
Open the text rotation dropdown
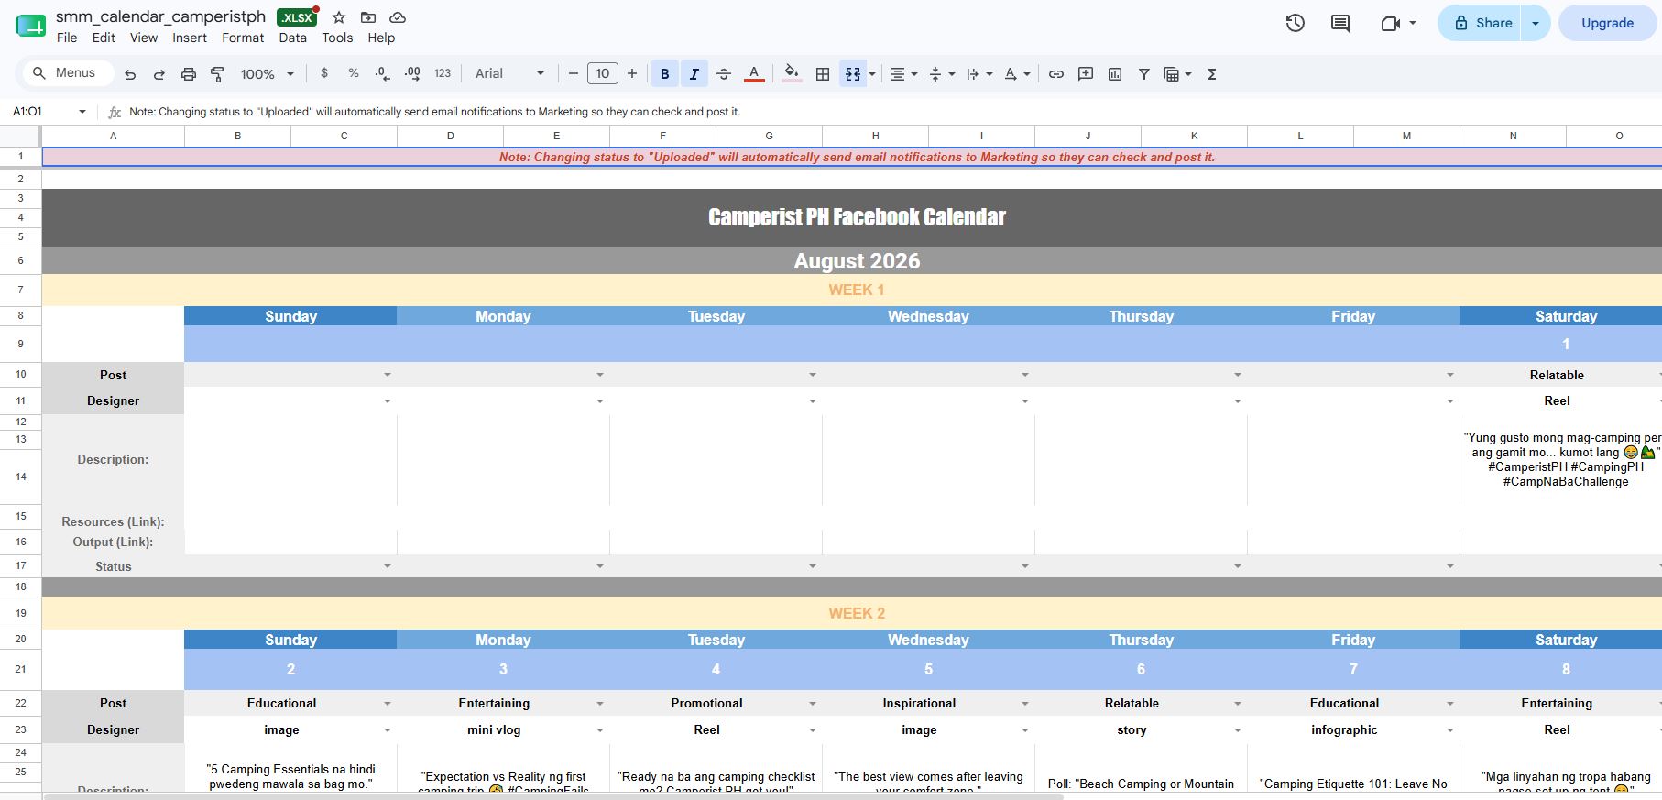pos(1017,74)
